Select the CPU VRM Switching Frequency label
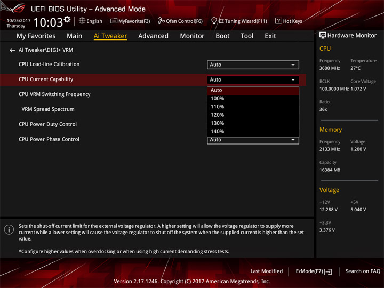The height and width of the screenshot is (288, 384). [x=54, y=94]
